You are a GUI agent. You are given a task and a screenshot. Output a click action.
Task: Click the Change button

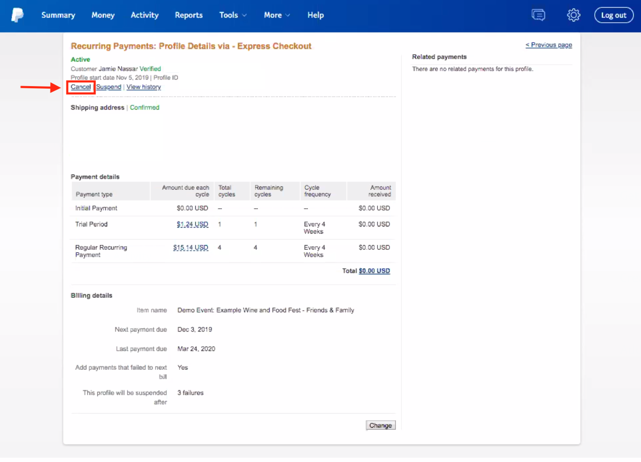pos(380,425)
